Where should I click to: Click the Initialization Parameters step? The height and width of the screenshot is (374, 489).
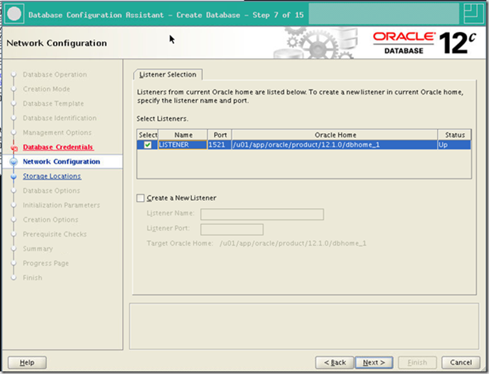[x=61, y=205]
